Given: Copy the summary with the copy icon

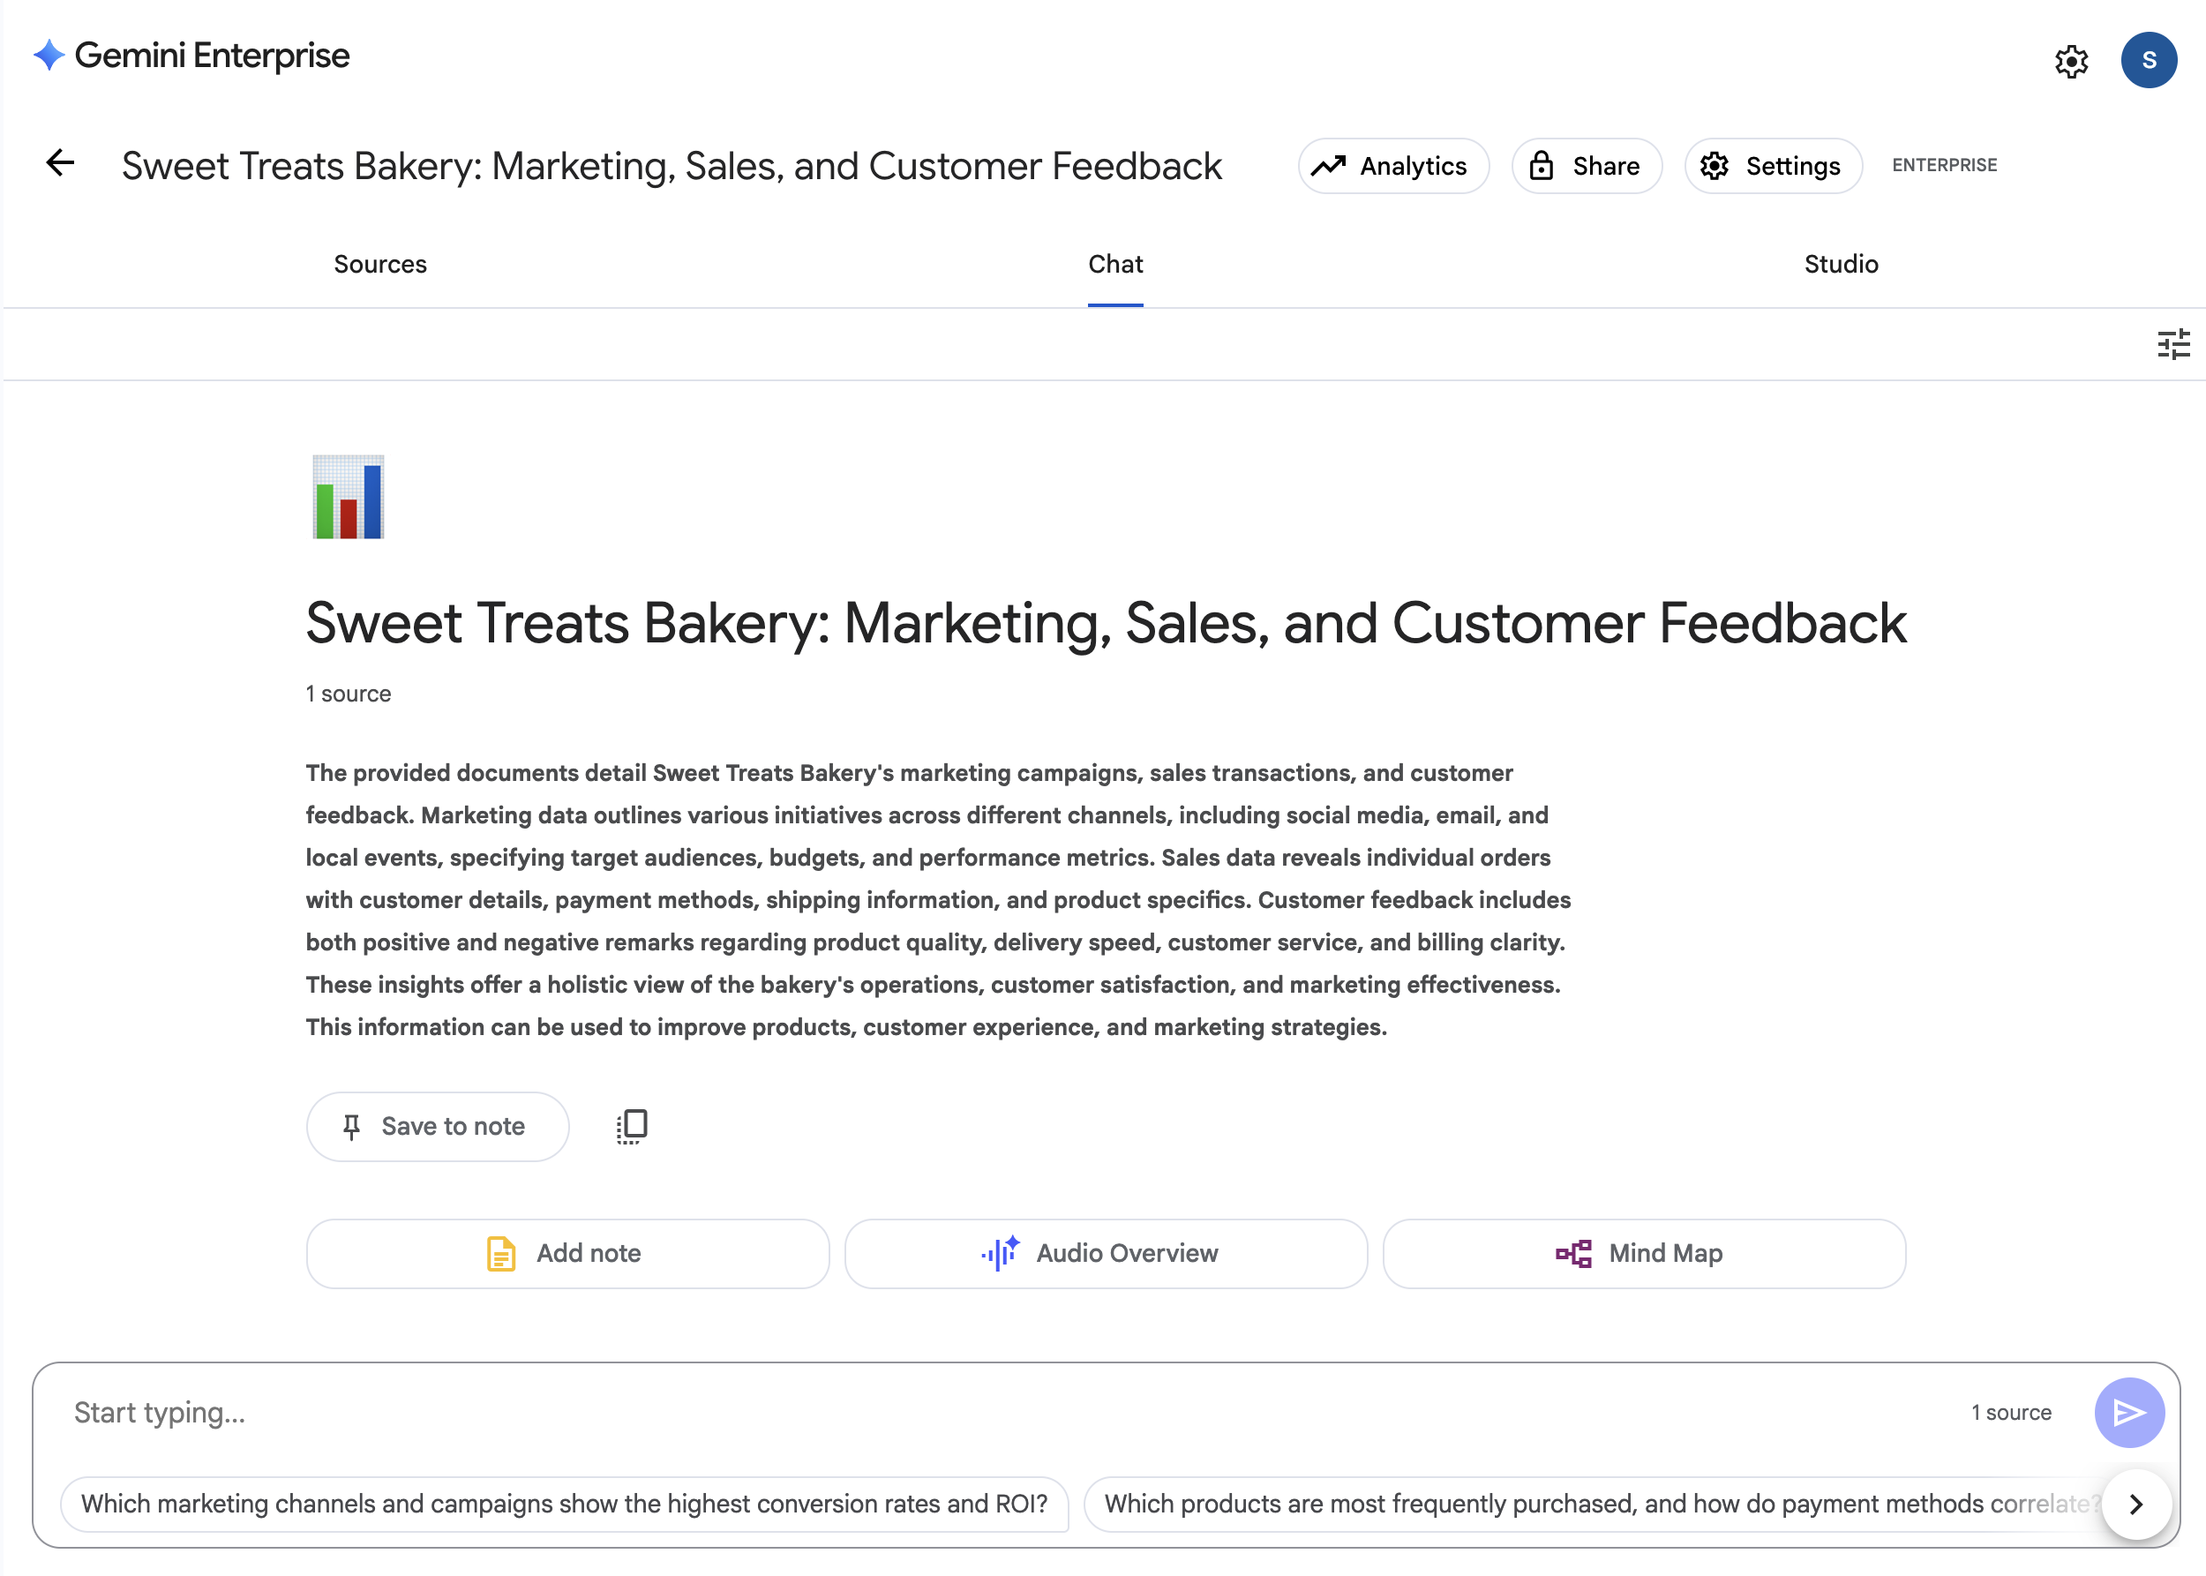Looking at the screenshot, I should pos(631,1126).
